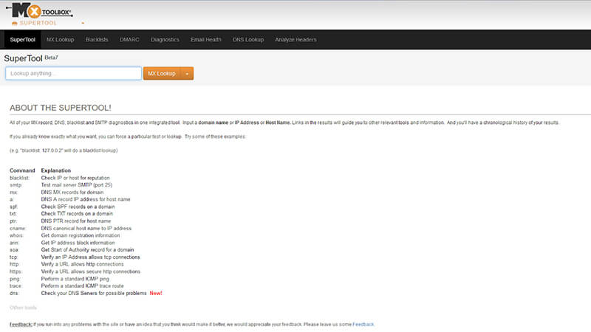Choose the 'dns:' command marked New
The height and width of the screenshot is (332, 591).
tap(14, 293)
